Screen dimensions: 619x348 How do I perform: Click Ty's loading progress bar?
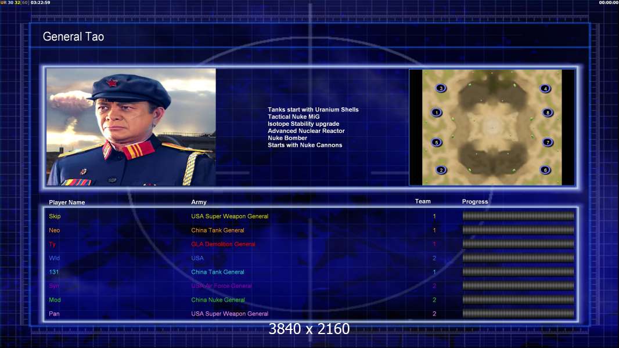pos(519,244)
